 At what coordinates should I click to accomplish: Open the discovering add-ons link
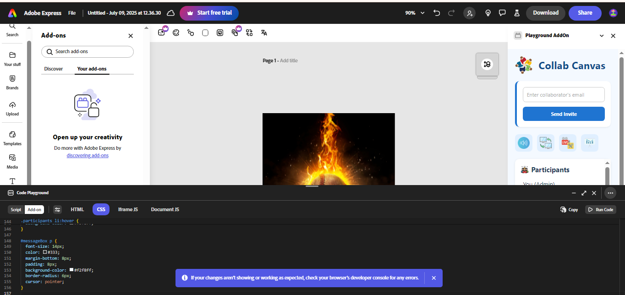coord(88,155)
